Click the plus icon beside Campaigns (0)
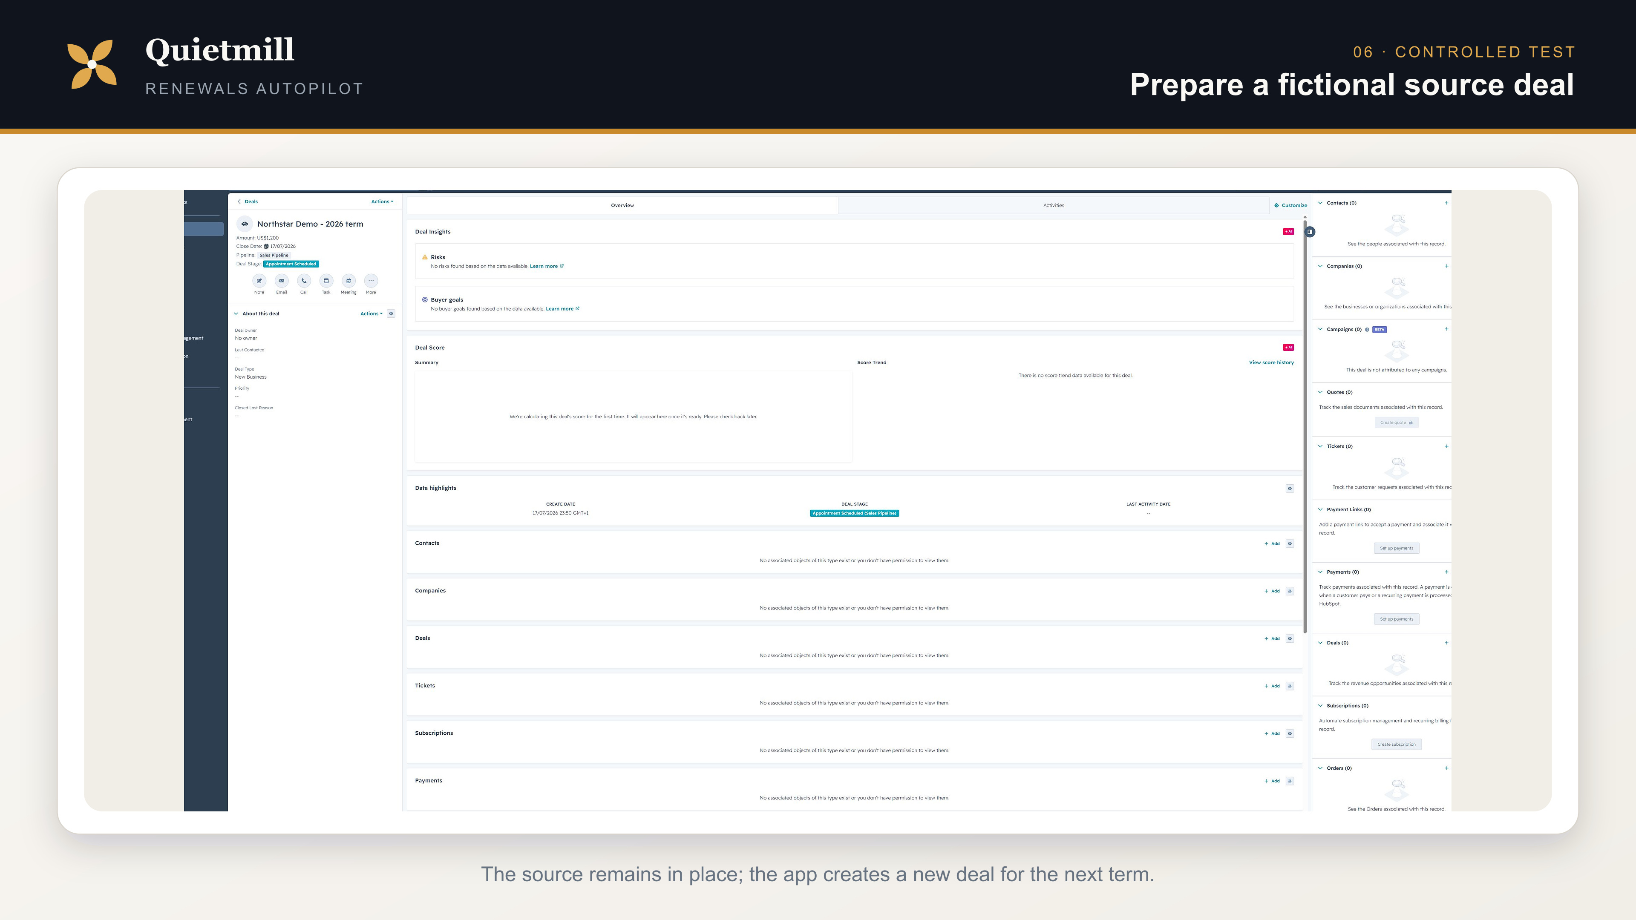The height and width of the screenshot is (920, 1636). [x=1446, y=329]
